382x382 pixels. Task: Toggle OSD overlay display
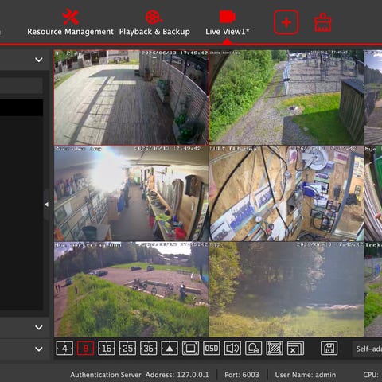[212, 348]
